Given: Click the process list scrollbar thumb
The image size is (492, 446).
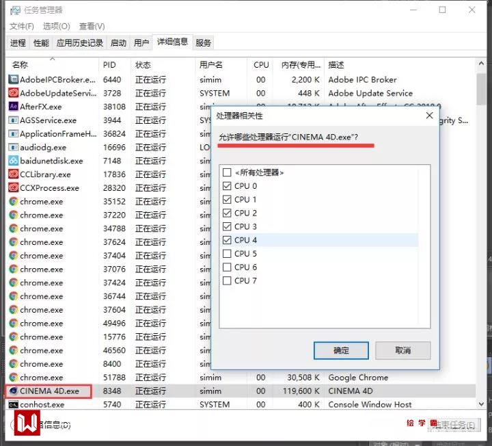Looking at the screenshot, I should pyautogui.click(x=481, y=90).
